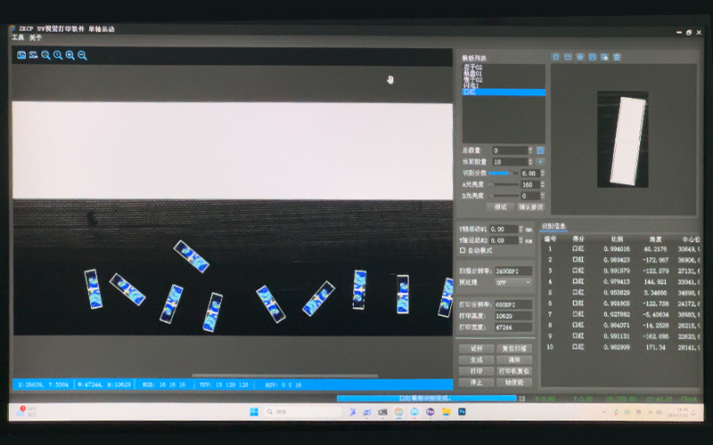Click the Y轴运动#2 spinner arrows
This screenshot has height=445, width=713.
[x=521, y=240]
